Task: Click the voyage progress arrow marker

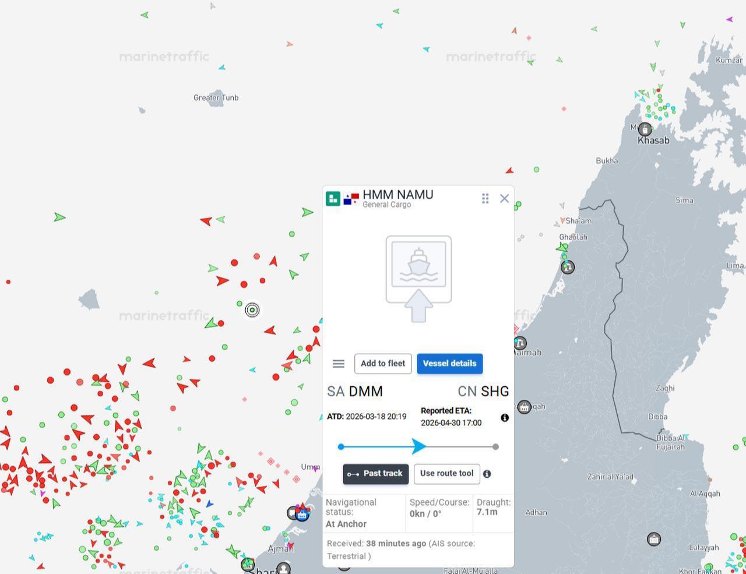Action: (419, 447)
